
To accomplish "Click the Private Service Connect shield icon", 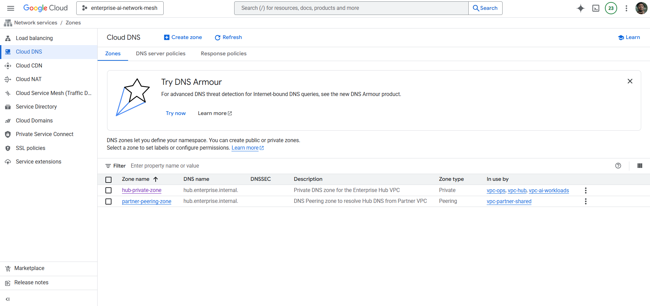I will click(x=8, y=134).
